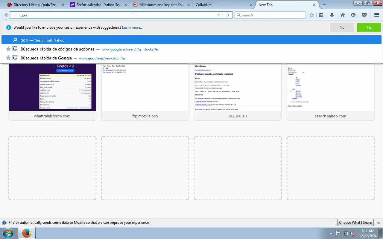Click the Google favicon in 'Búsqueda rápida de Google'
The height and width of the screenshot is (239, 383).
click(15, 58)
